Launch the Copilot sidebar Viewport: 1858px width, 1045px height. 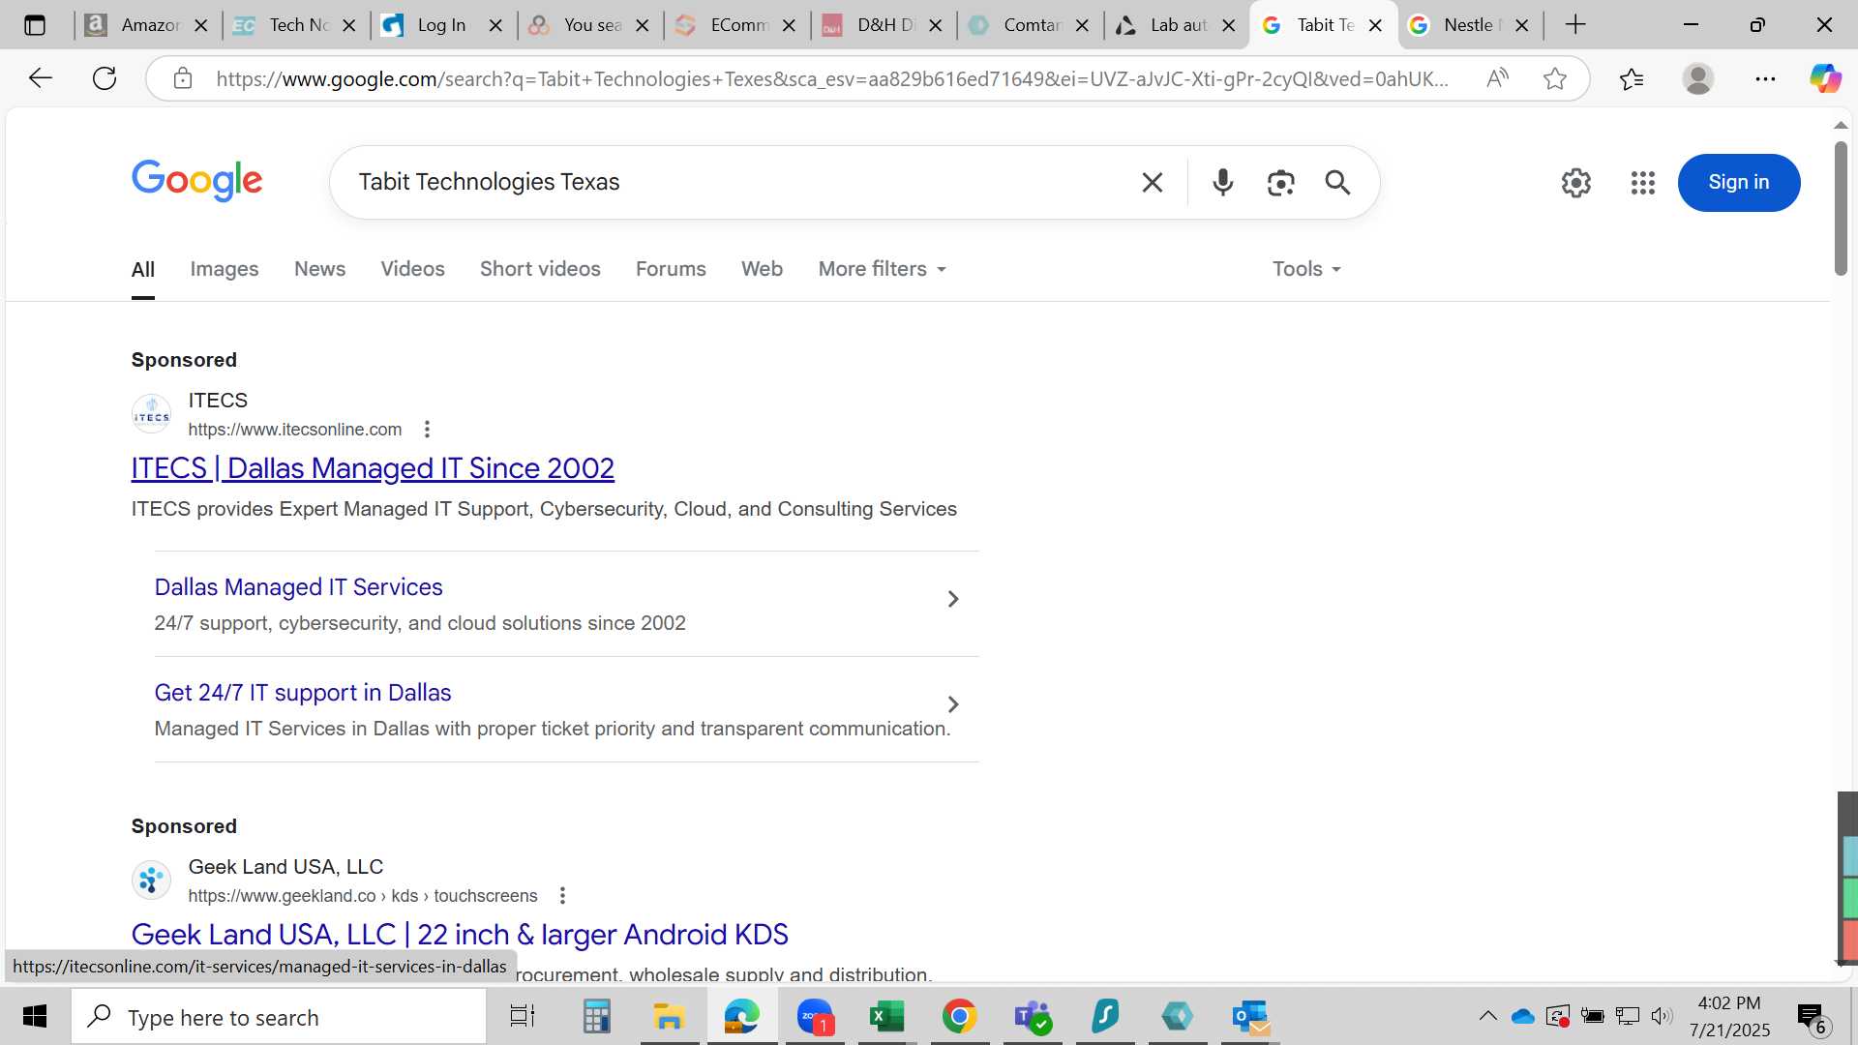coord(1825,78)
